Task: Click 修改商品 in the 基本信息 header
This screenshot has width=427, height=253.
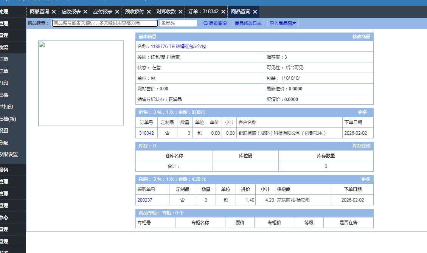Action: 361,37
